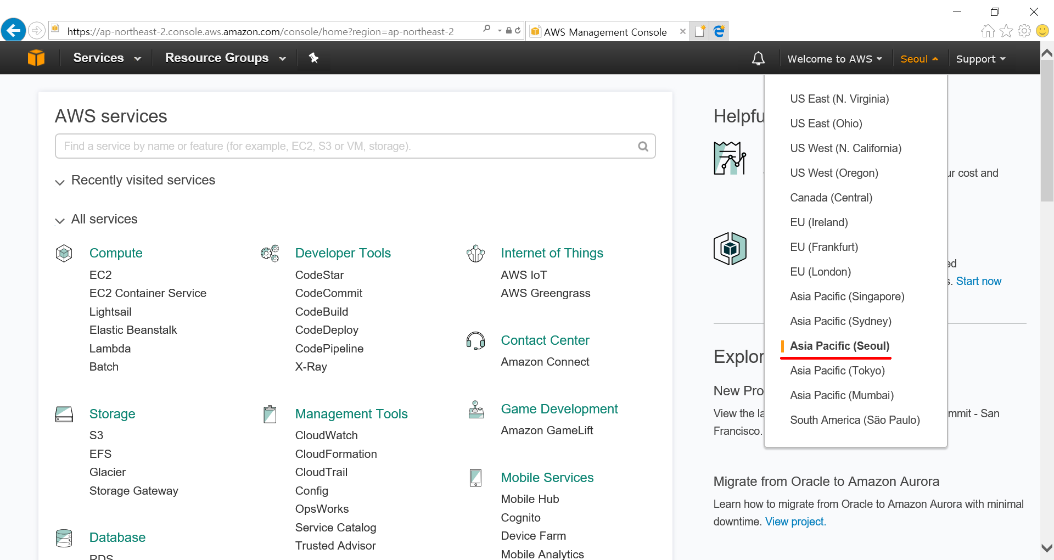The image size is (1054, 560).
Task: Click the AWS cube logo icon
Action: (x=36, y=58)
